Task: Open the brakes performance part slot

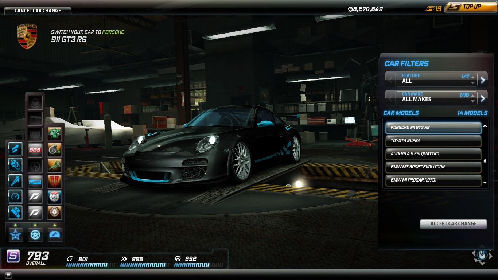Action: (x=55, y=197)
